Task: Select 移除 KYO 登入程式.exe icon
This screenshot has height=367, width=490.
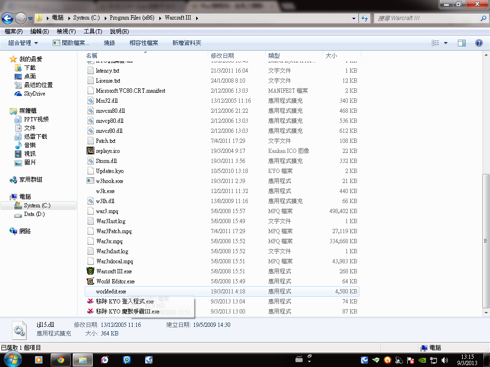Action: 90,301
